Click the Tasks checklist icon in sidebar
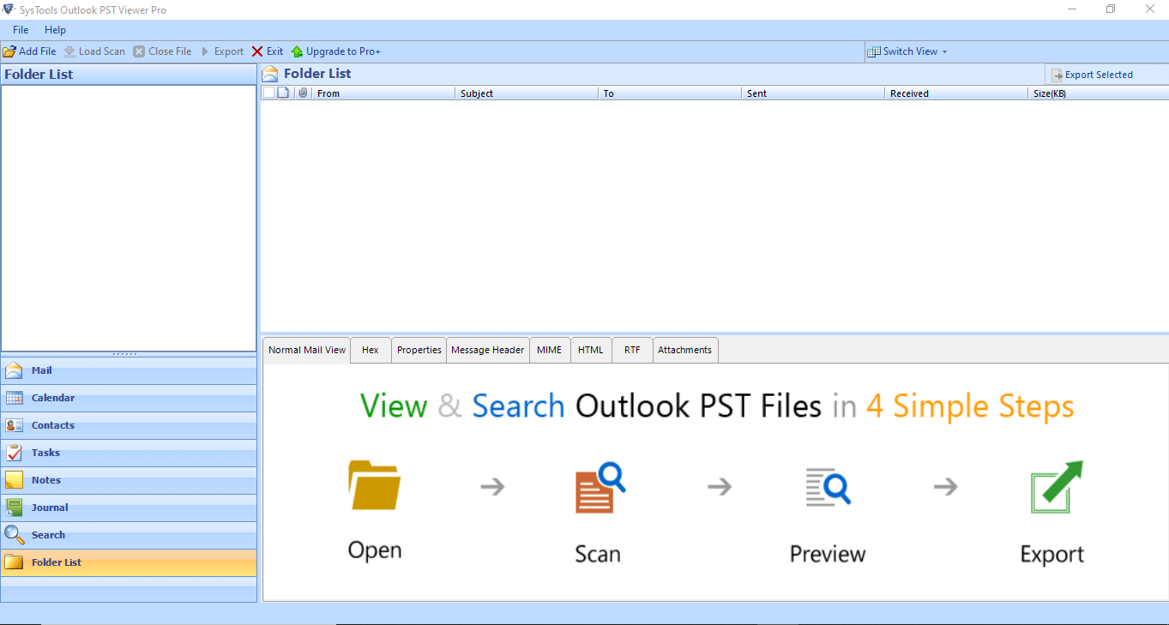 click(14, 453)
